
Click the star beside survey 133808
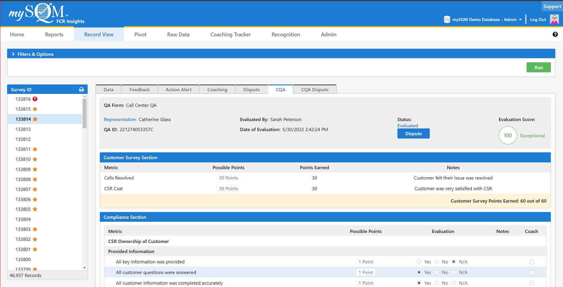click(x=35, y=179)
